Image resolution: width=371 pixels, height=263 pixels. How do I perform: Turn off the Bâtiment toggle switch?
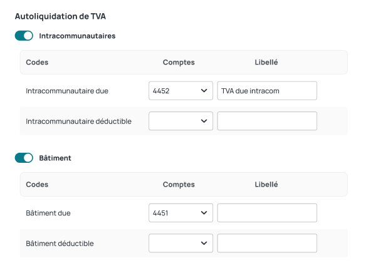coord(24,158)
